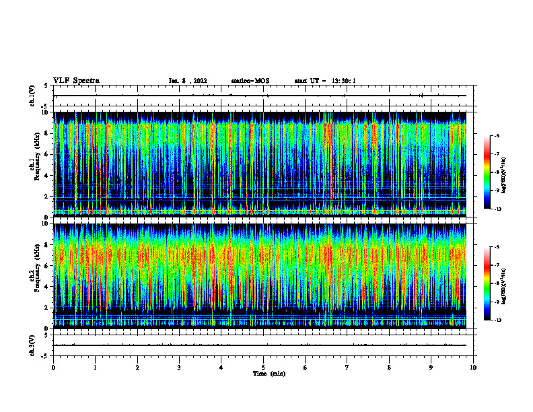Click time axis tick label "9"

click(x=431, y=368)
